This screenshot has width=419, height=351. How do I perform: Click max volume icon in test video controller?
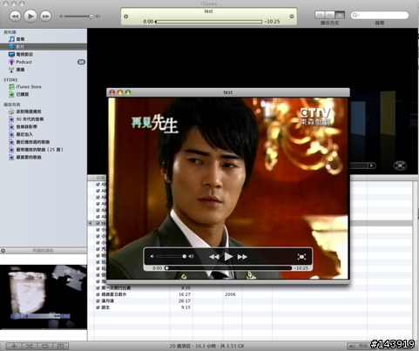point(191,256)
